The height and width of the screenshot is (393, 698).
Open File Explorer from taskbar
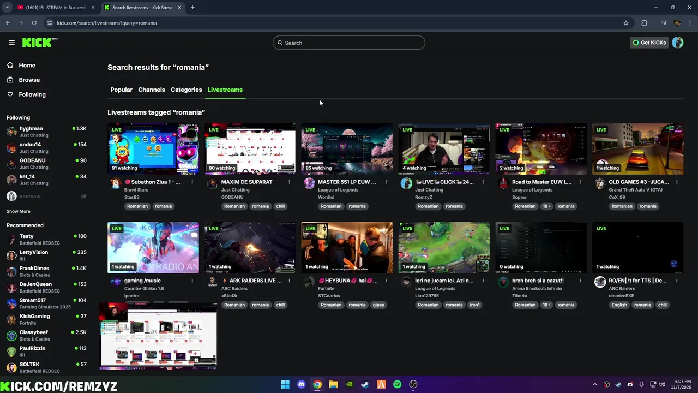point(333,384)
